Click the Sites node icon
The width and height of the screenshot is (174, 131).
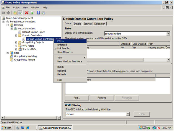(12, 53)
